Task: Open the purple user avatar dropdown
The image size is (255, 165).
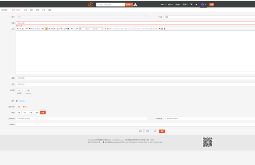Action: [203, 5]
